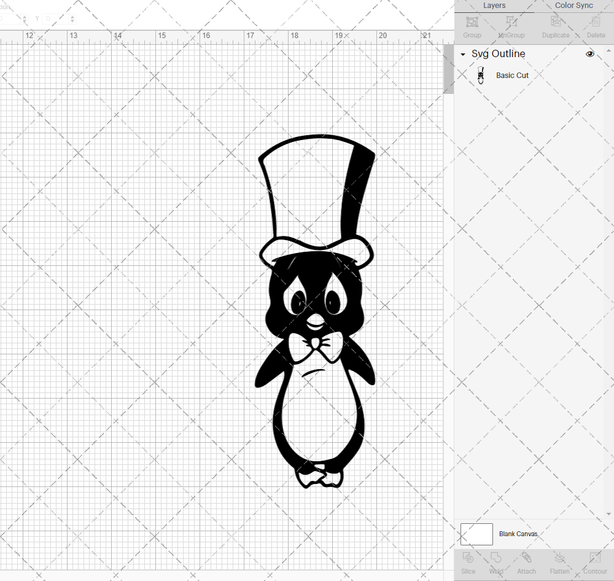Screen dimensions: 614x581
Task: Select the Weld tool
Action: (x=495, y=563)
